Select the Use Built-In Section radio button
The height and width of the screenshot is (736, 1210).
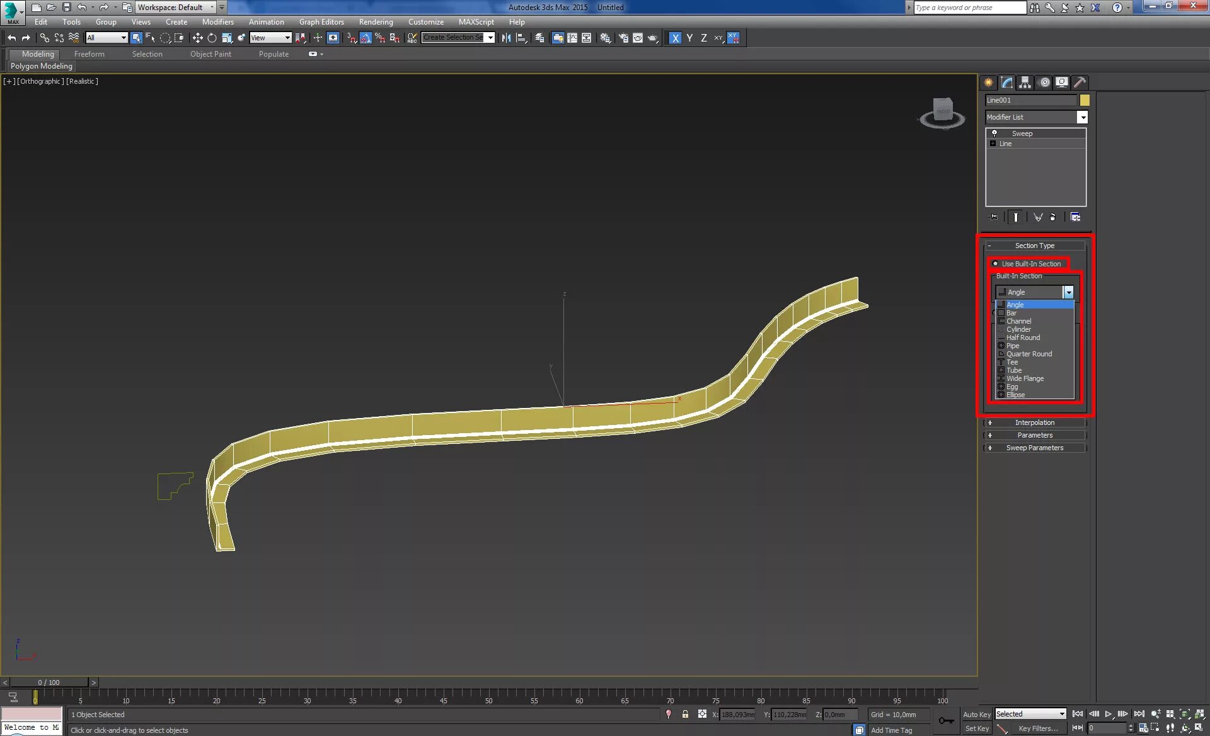point(996,264)
